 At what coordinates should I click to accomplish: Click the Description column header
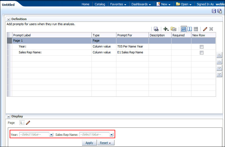point(160,35)
